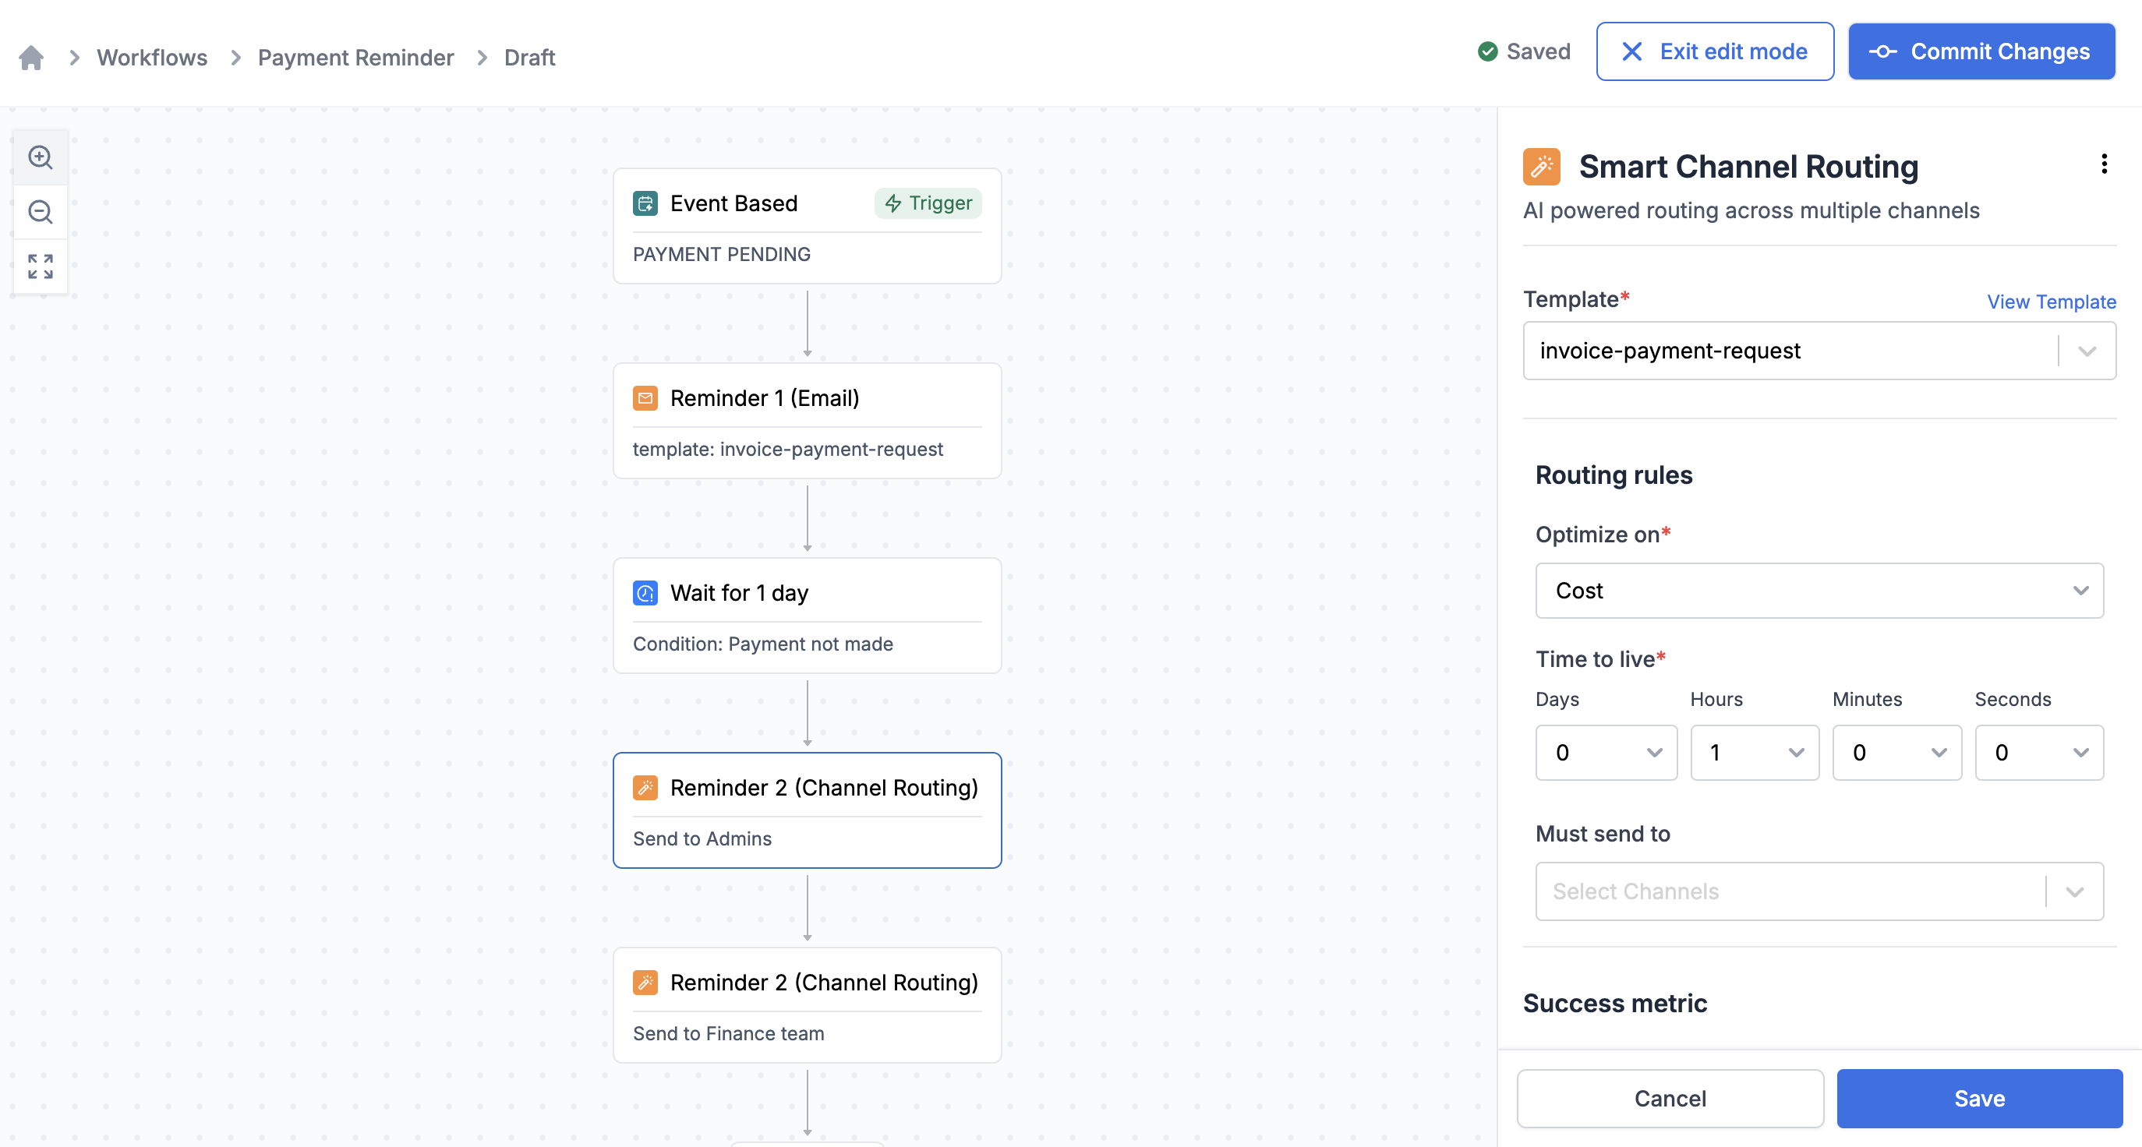
Task: Click the Wait timer node icon
Action: (x=646, y=592)
